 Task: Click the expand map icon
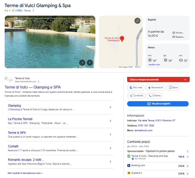pos(137,21)
